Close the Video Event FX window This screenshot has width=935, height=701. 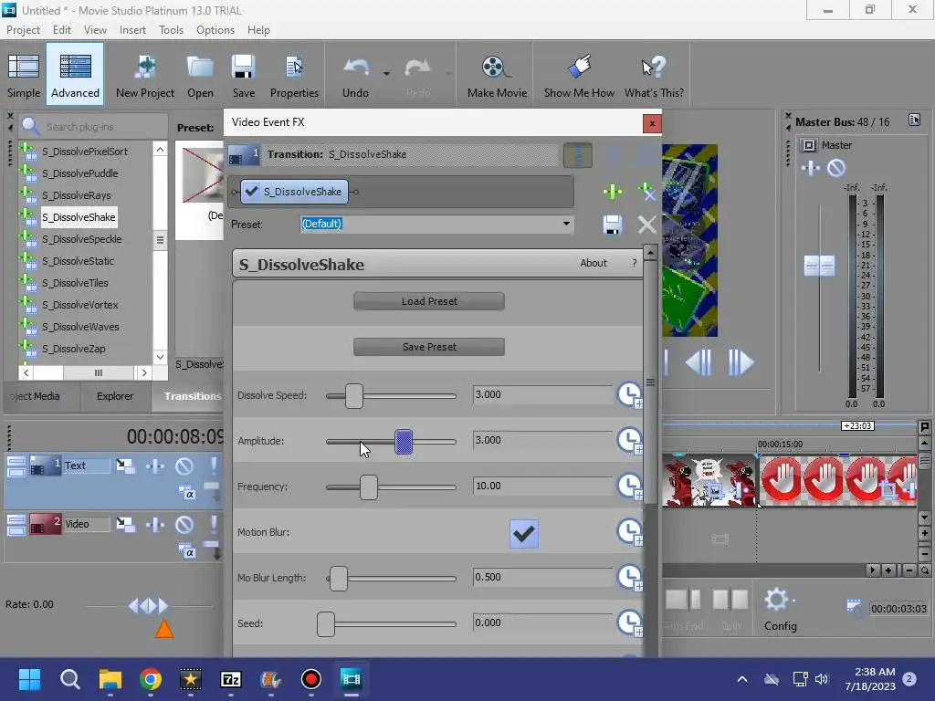click(x=652, y=123)
